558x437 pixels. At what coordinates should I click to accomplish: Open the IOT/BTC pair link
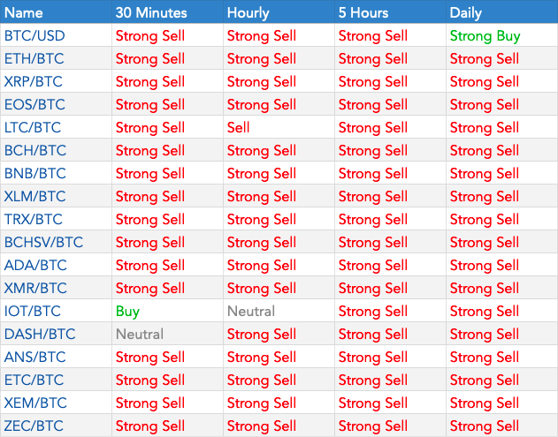pos(34,312)
